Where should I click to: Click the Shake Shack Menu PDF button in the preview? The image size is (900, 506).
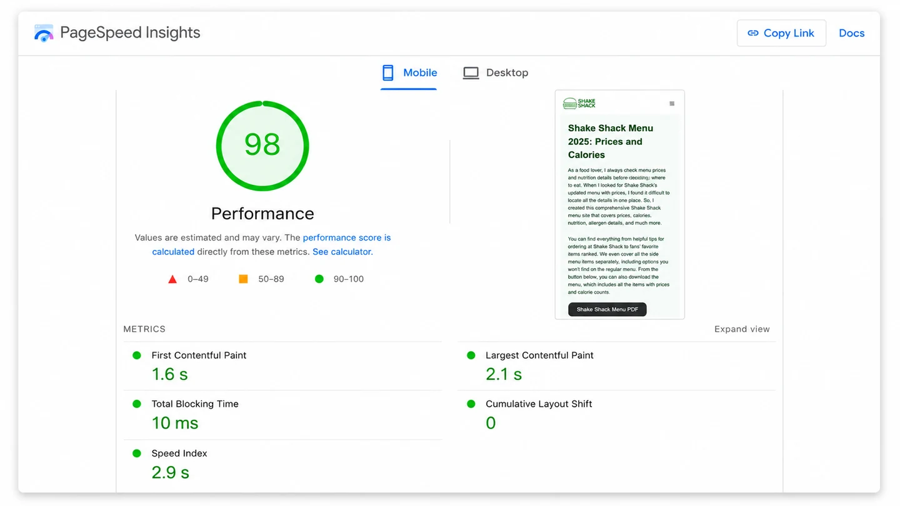607,309
